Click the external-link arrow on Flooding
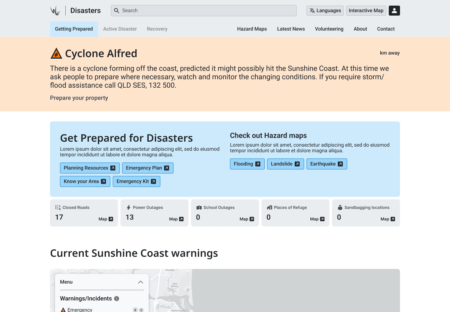Image resolution: width=450 pixels, height=312 pixels. click(x=258, y=164)
